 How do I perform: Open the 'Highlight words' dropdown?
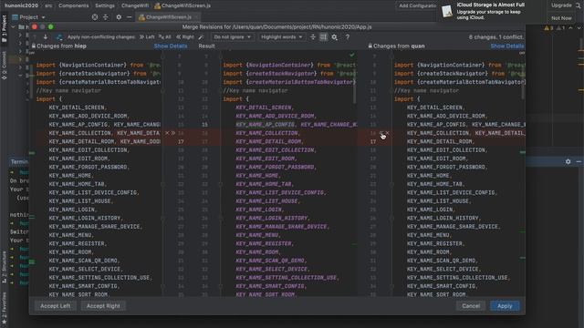coord(281,36)
